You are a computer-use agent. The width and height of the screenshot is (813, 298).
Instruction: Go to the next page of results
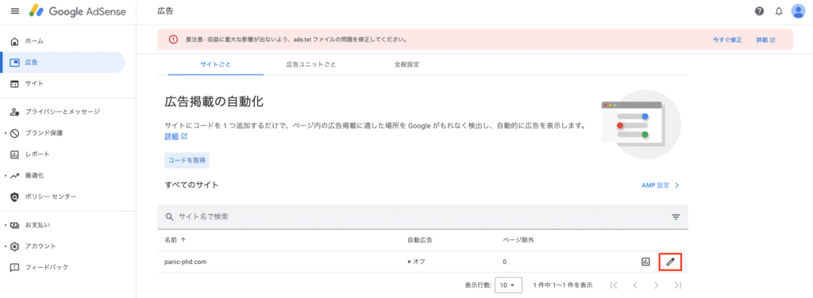(x=656, y=285)
